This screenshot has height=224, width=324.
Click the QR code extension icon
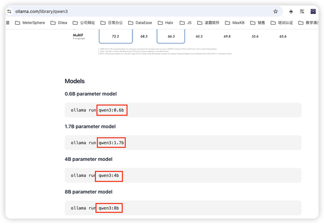pos(302,11)
